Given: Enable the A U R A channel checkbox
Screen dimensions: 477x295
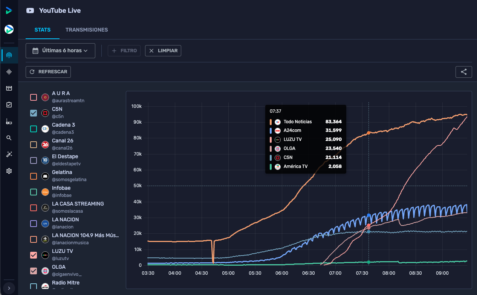Looking at the screenshot, I should [x=34, y=97].
